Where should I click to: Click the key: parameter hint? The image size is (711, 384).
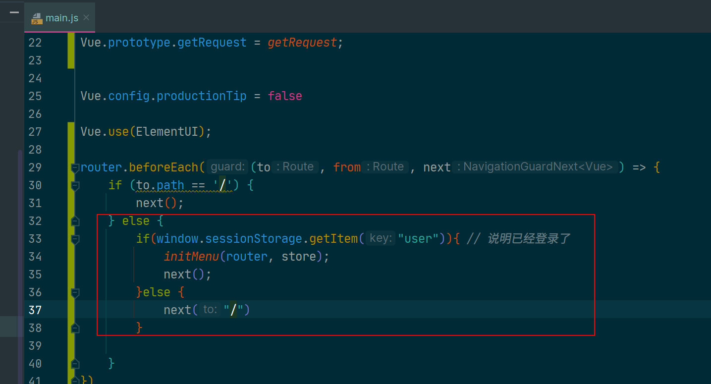coord(381,238)
